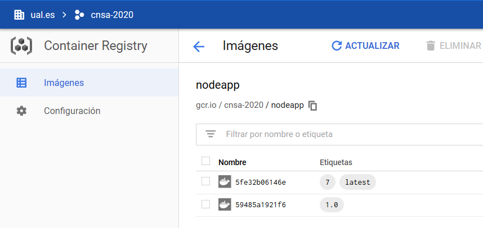Check the box for image 59485a1921f6
Viewport: 483px width, 228px height.
[205, 204]
